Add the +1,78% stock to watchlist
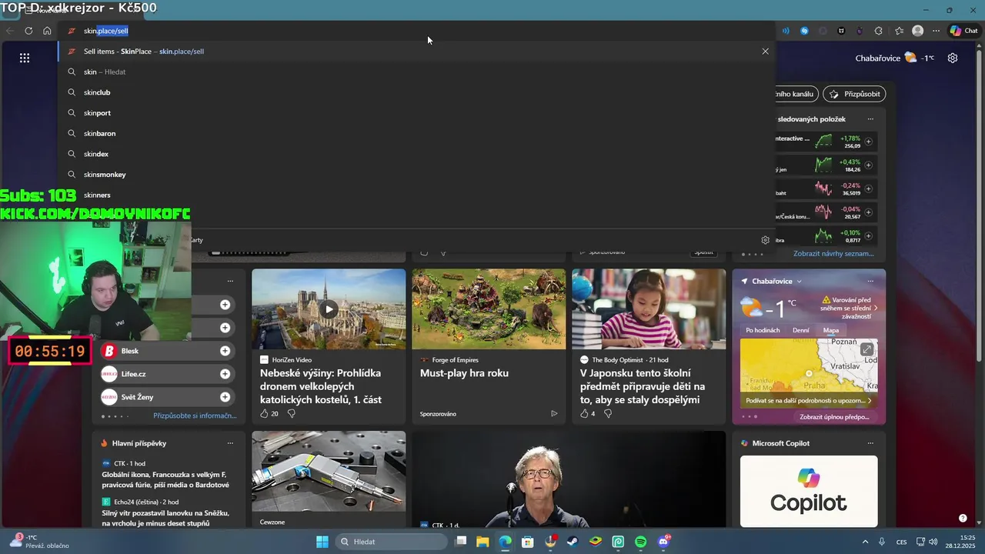Viewport: 985px width, 554px height. [868, 142]
